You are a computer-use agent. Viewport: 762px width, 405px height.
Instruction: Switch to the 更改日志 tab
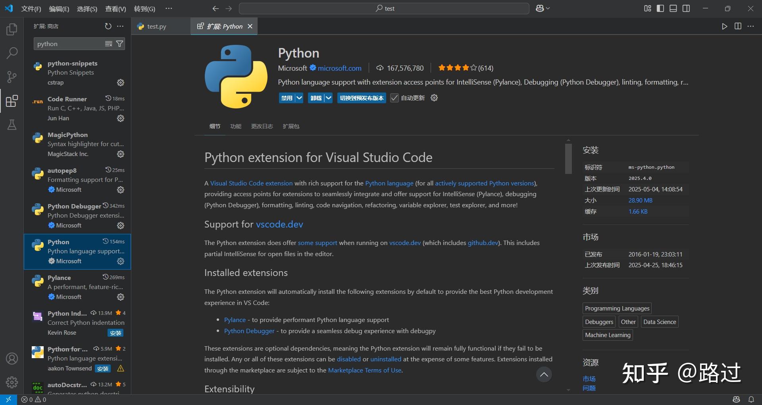262,126
